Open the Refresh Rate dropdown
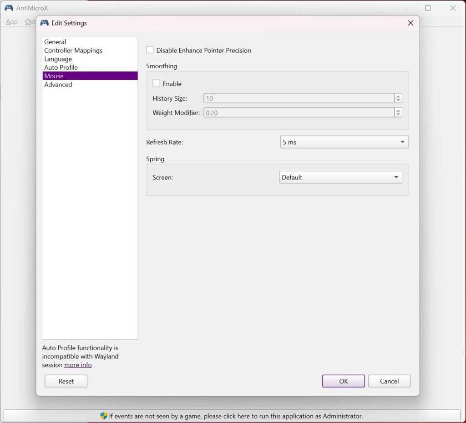Viewport: 466px width, 423px height. coord(344,142)
